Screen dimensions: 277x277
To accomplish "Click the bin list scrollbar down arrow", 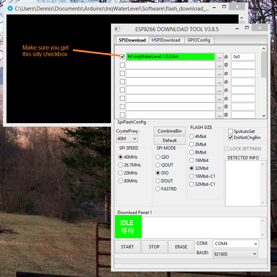I will coord(264,116).
